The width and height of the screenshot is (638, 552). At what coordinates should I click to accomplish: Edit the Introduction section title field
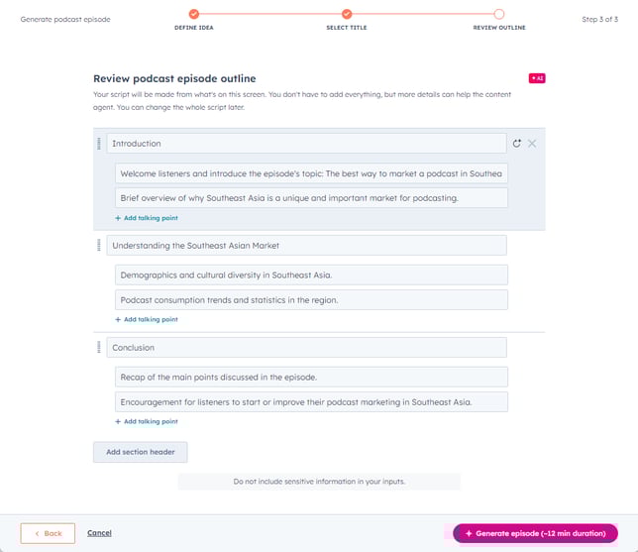pos(306,144)
